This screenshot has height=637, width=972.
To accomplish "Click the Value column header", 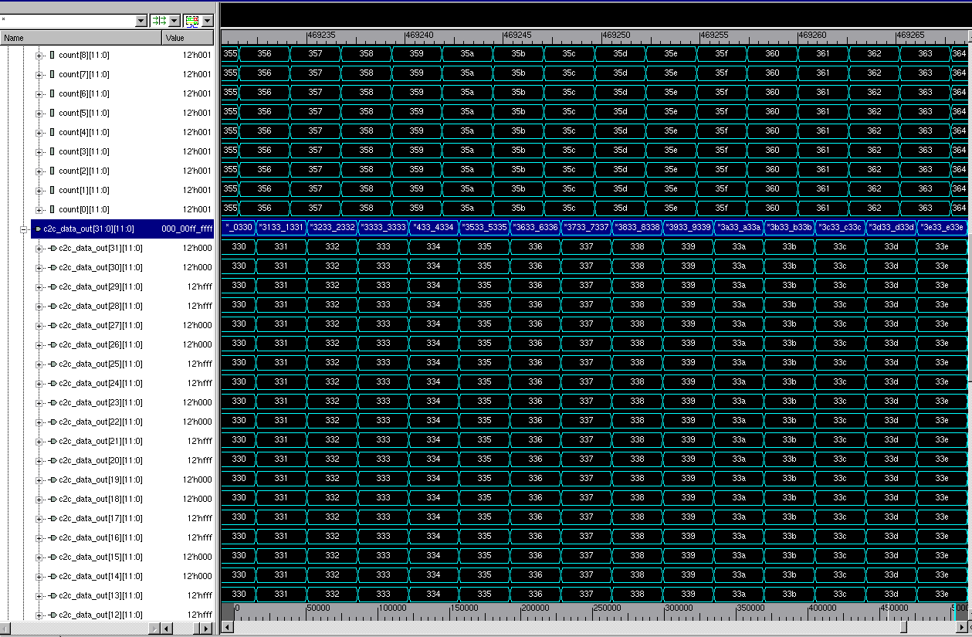I will click(188, 38).
